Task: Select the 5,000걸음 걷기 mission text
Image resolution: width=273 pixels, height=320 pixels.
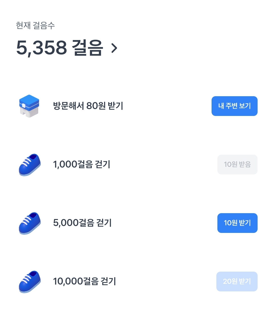Action: click(82, 223)
